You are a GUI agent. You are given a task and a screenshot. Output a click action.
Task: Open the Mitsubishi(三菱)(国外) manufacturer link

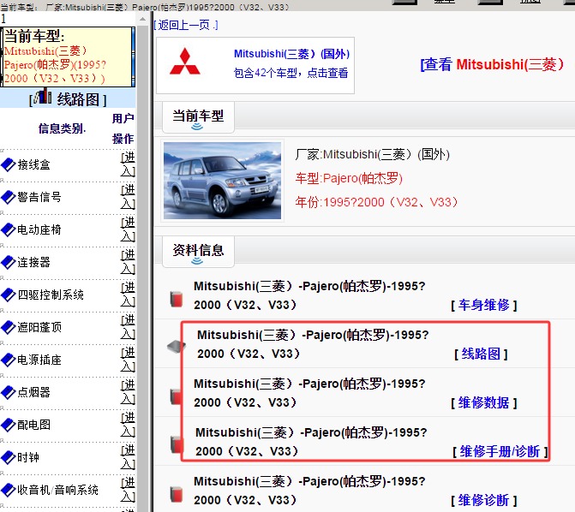[x=291, y=54]
